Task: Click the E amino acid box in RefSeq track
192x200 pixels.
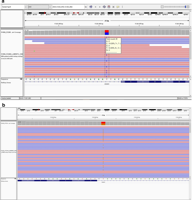Action: click(167, 82)
